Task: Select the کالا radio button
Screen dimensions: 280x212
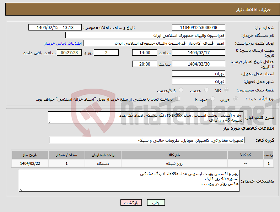Action: click(x=226, y=90)
